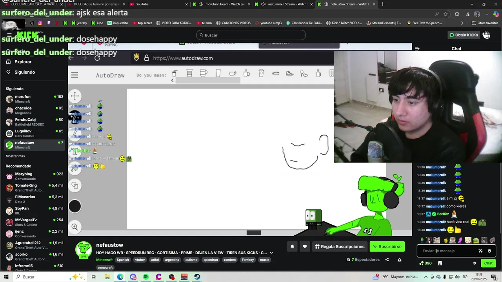Click Obtén KICKs button

click(464, 35)
